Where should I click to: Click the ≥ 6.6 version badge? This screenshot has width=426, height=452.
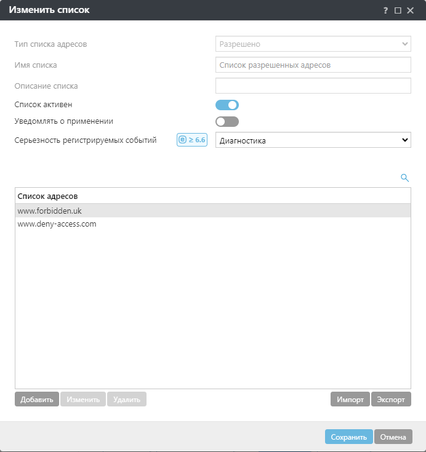[x=191, y=140]
